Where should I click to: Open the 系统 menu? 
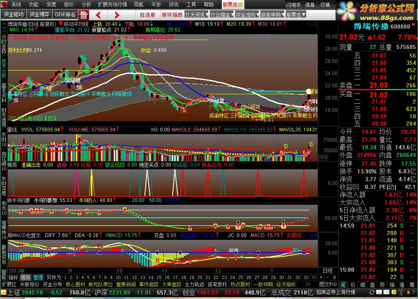(16, 4)
